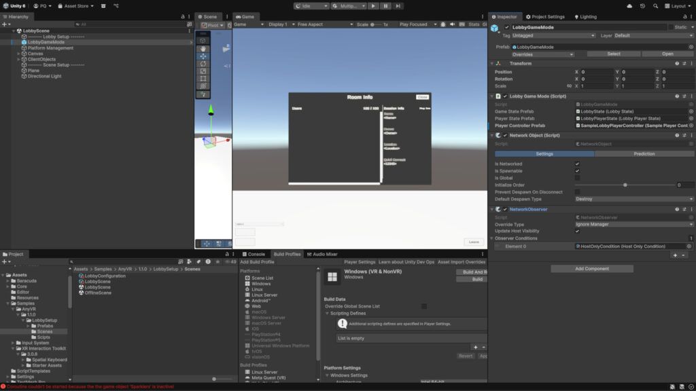The image size is (696, 391).
Task: Select the Rotate tool in Scene toolbar
Action: [203, 64]
